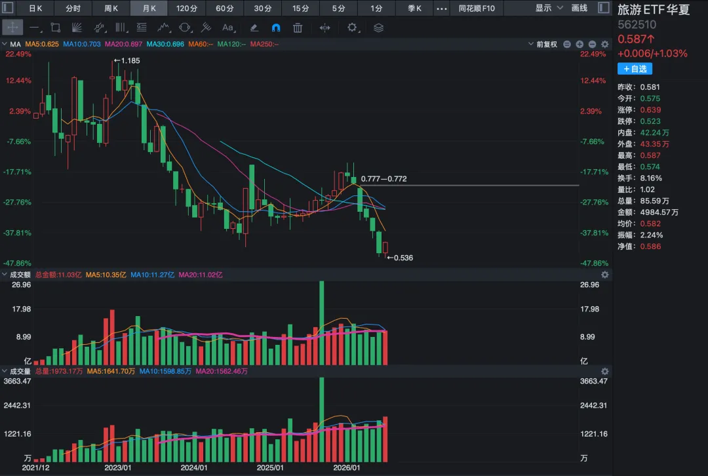This screenshot has height=476, width=708.
Task: Open the 显示 dropdown
Action: [x=549, y=8]
